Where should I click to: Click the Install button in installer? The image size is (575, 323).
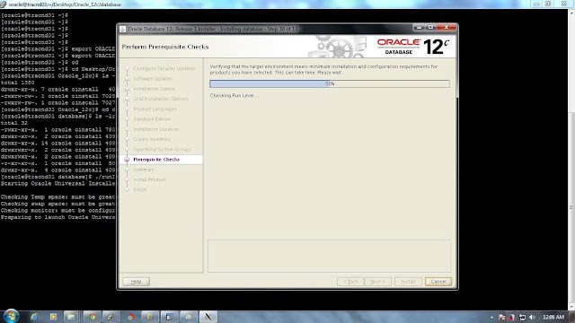[408, 282]
